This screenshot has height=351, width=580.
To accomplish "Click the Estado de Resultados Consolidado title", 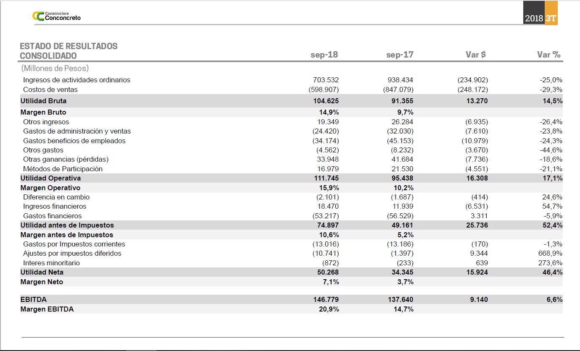I will pos(69,51).
